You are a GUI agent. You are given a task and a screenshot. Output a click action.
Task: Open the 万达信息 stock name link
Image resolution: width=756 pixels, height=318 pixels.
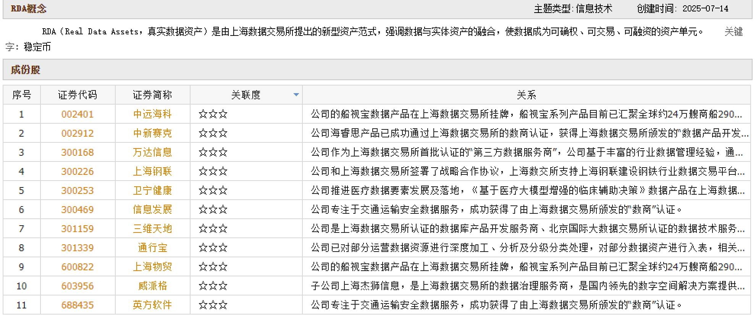pos(152,152)
